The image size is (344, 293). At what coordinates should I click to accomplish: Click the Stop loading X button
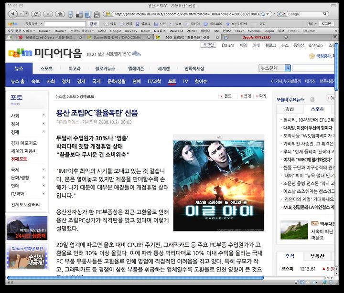click(48, 14)
